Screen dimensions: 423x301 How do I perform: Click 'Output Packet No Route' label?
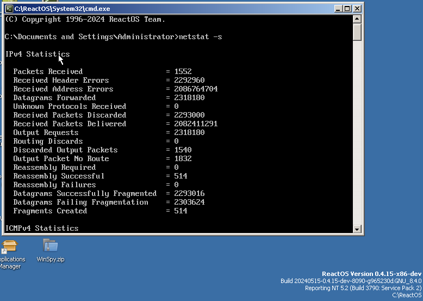click(x=61, y=158)
